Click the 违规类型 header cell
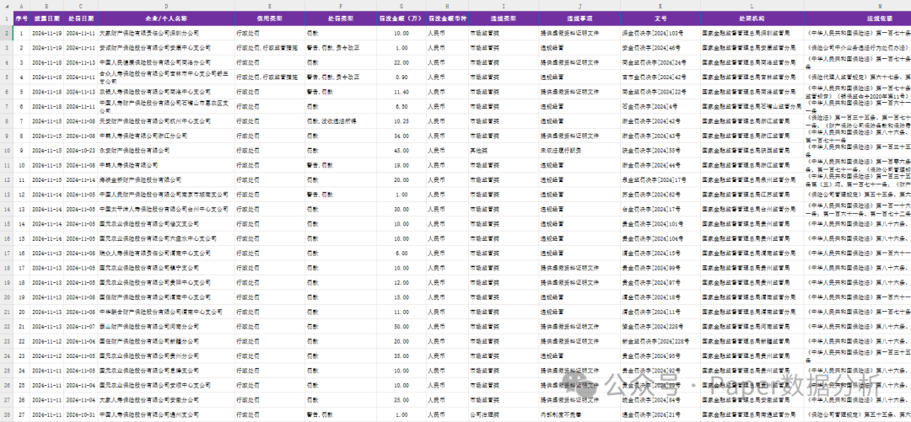Screen dimensions: 911x422 [504, 18]
